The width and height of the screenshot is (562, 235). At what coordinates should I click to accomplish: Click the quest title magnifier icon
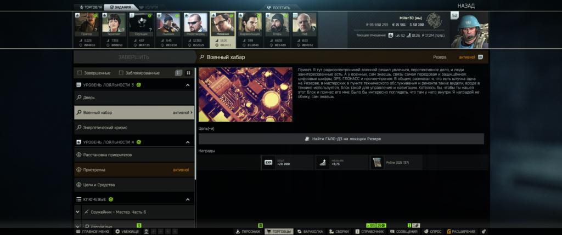[202, 57]
